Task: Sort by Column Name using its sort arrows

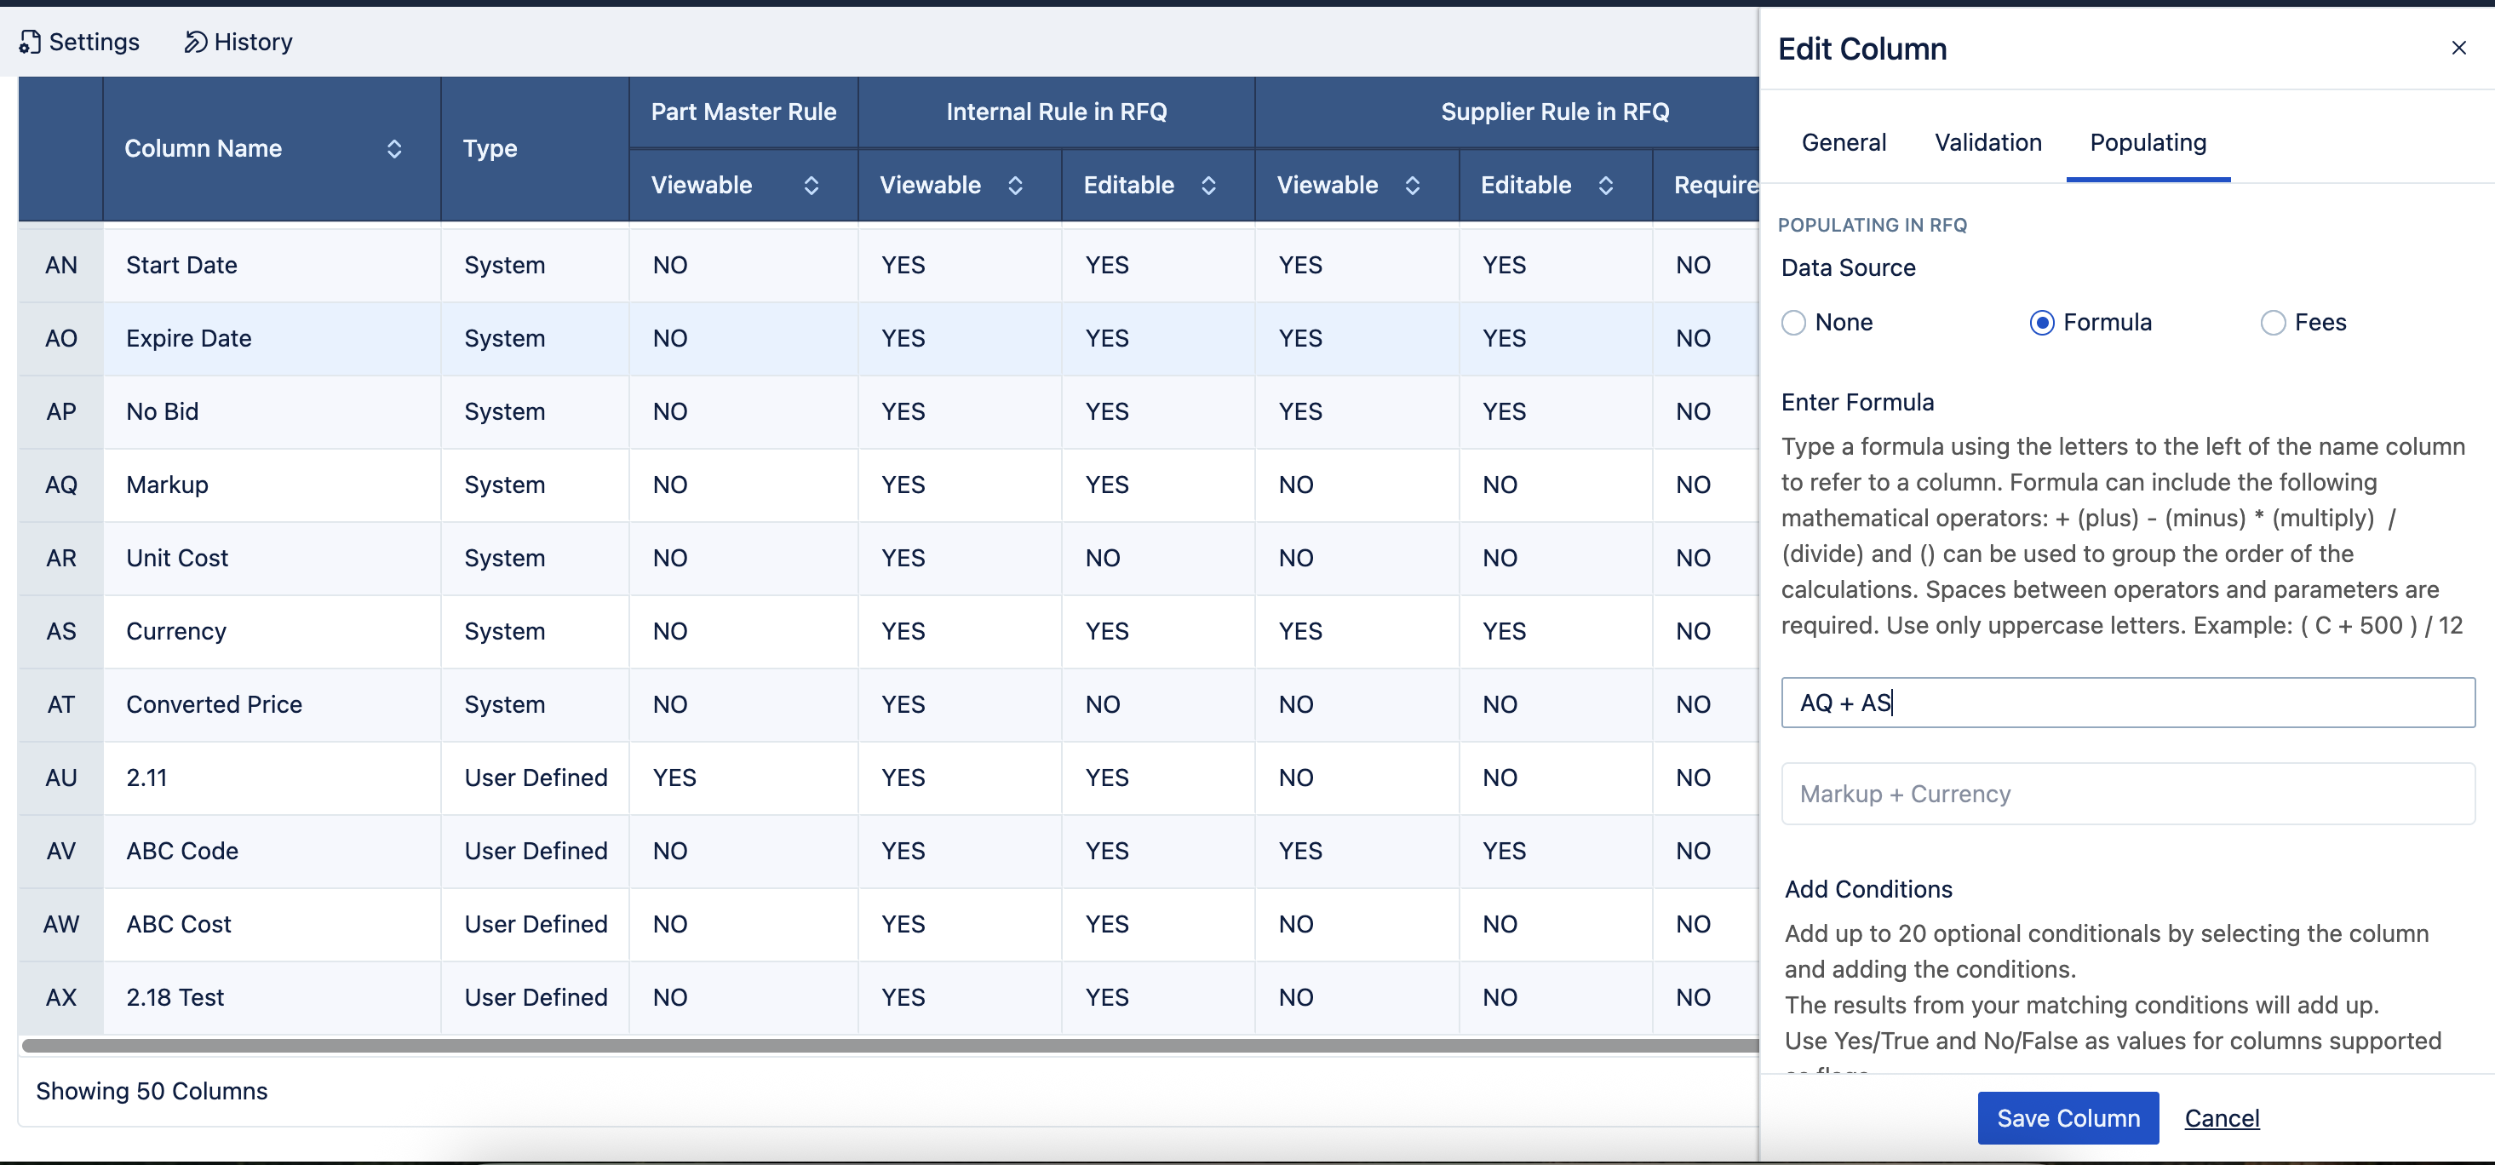Action: click(x=394, y=148)
